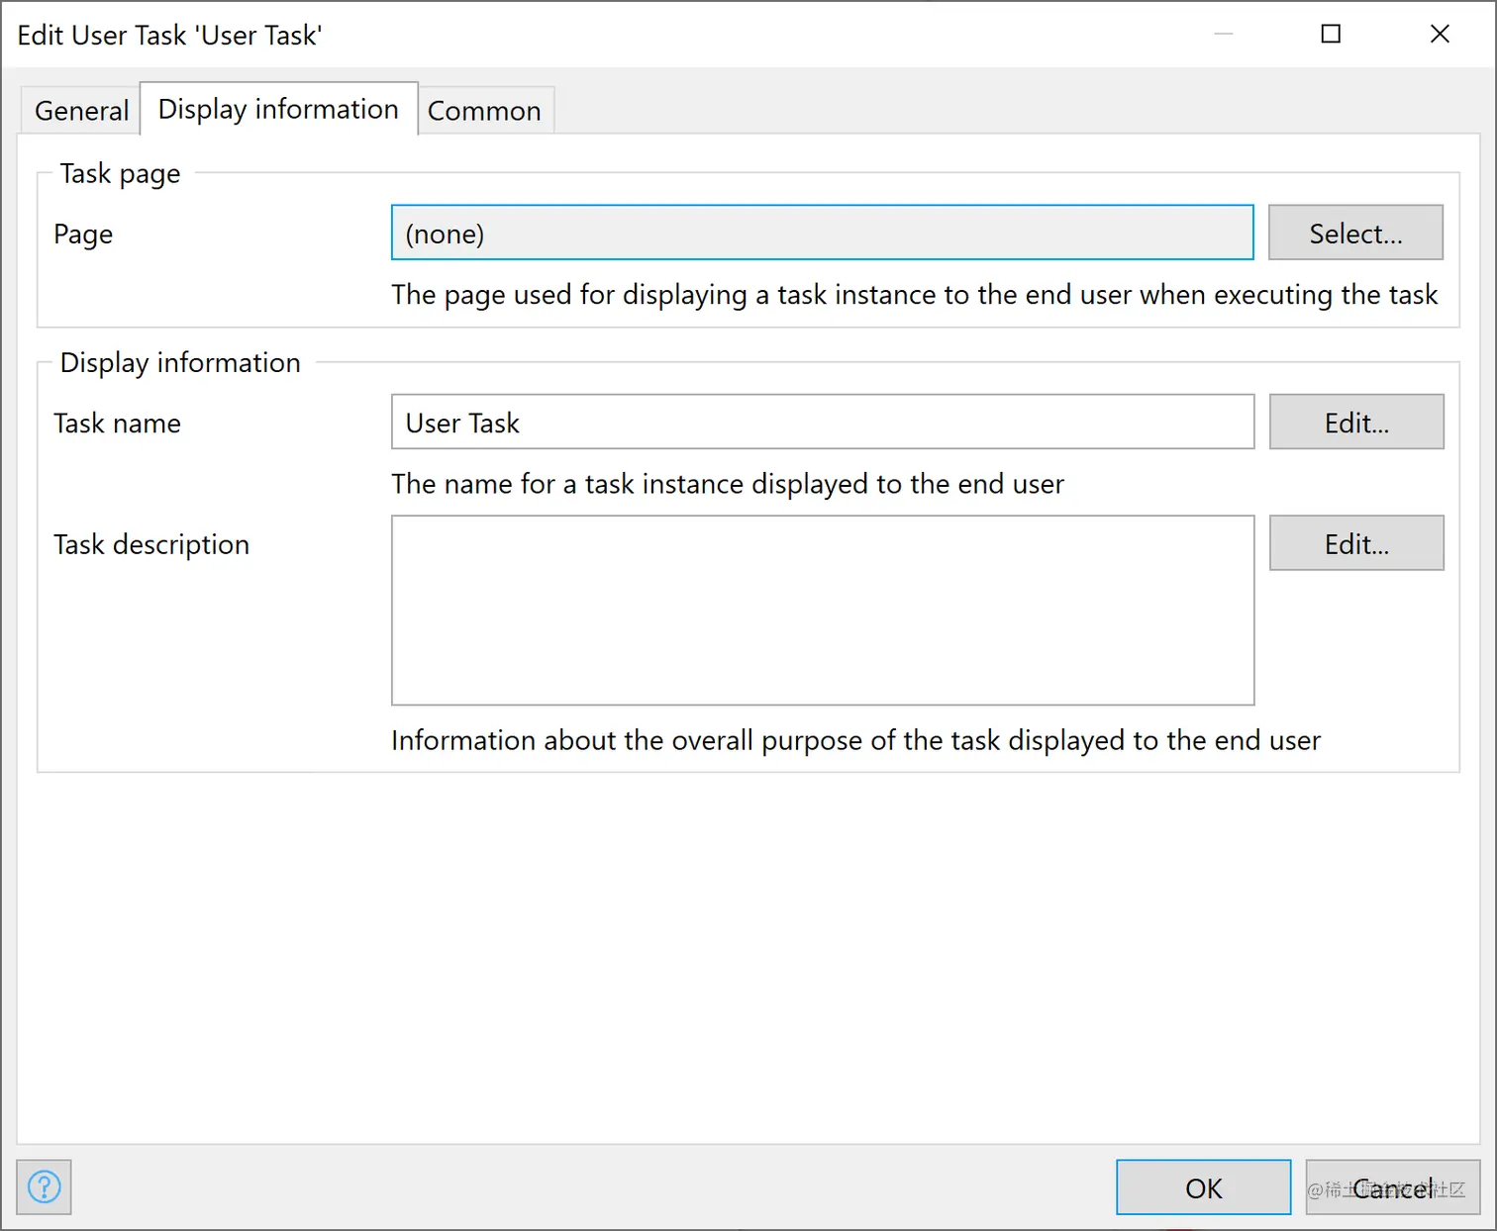Focus the Task name text box
1497x1231 pixels.
(x=822, y=423)
